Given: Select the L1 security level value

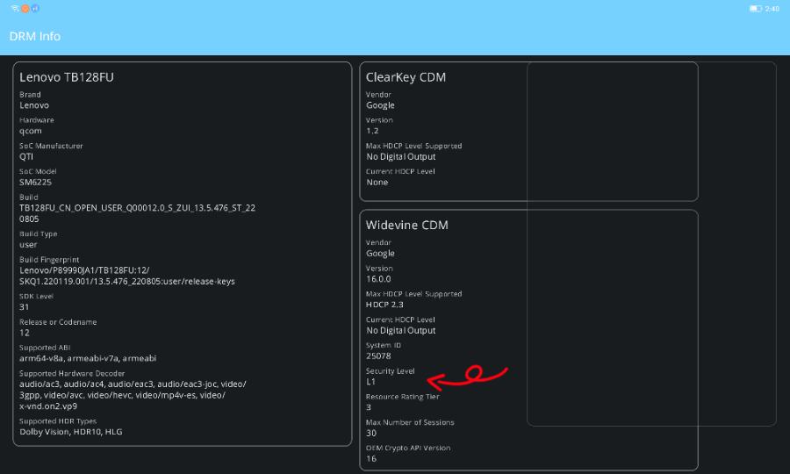Looking at the screenshot, I should pyautogui.click(x=370, y=382).
